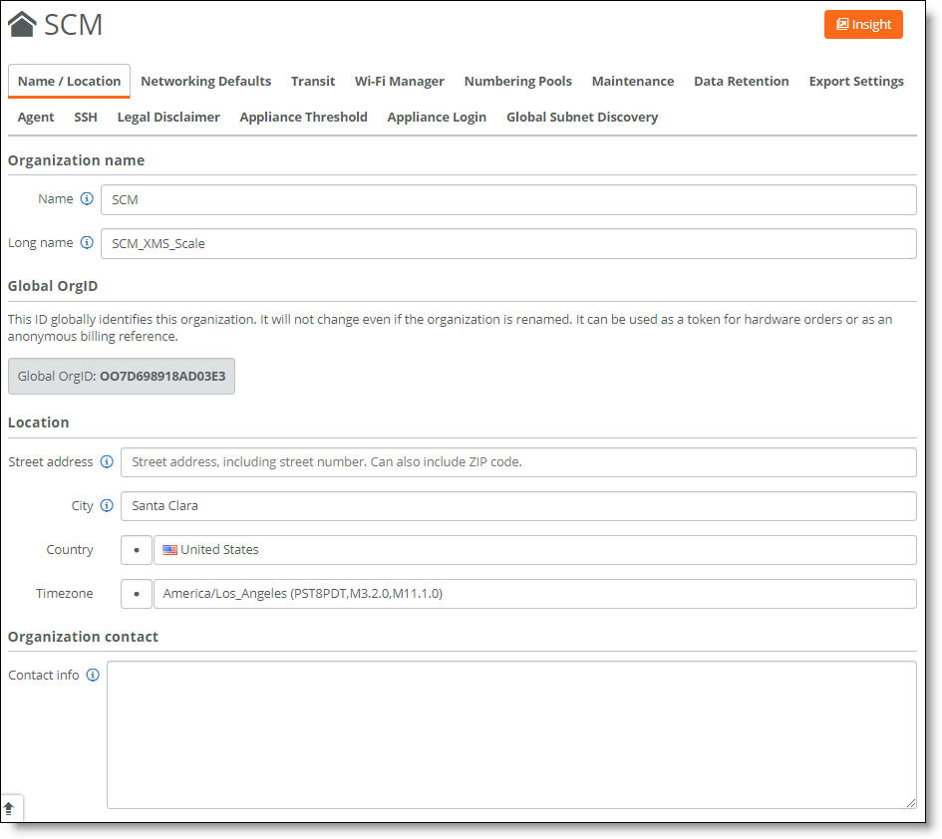Go to the Numbering Pools tab
Viewport: 942px width, 839px height.
518,81
